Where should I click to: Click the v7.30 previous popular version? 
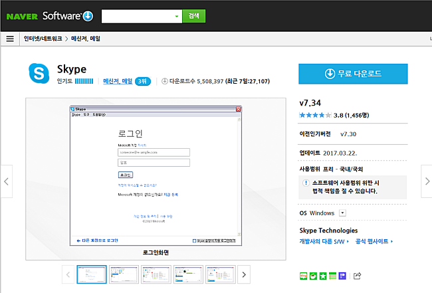(x=348, y=134)
